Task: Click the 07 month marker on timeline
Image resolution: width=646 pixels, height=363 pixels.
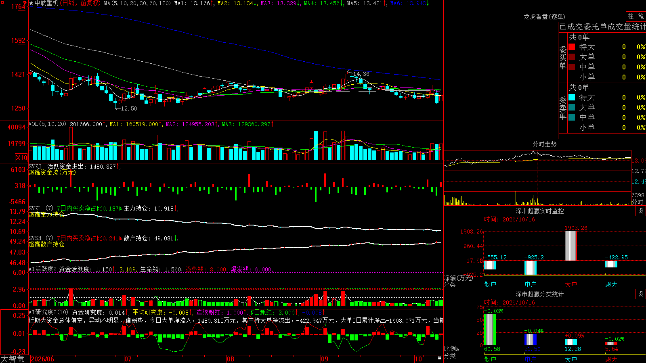Action: pos(128,359)
